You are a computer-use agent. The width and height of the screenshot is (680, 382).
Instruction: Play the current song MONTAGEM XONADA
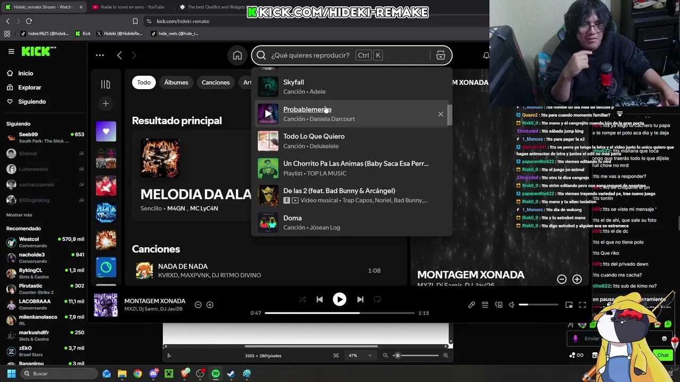pos(339,300)
